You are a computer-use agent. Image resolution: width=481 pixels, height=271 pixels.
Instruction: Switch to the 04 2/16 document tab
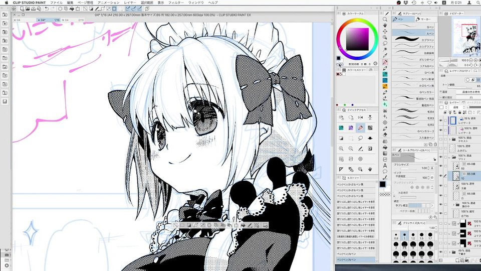coord(73,20)
